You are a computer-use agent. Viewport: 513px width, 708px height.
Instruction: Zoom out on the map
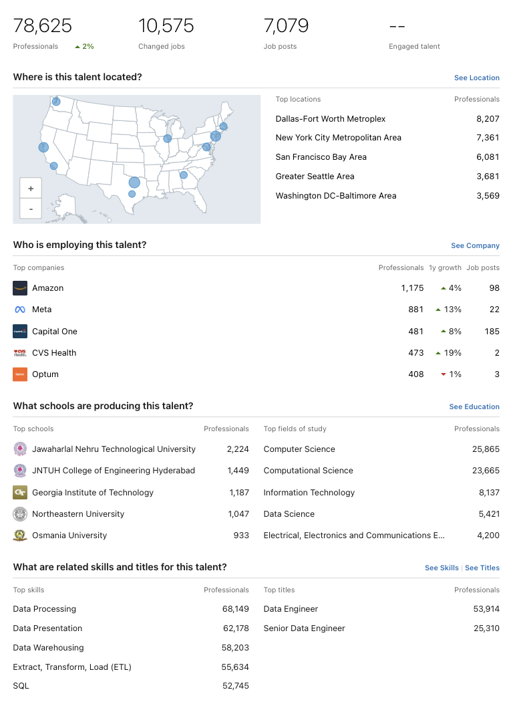click(x=31, y=208)
